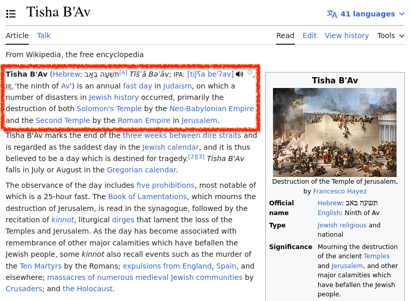Screen dimensions: 411x301
Task: Play the IPA pronunciation audio speaker icon
Action: 239,74
